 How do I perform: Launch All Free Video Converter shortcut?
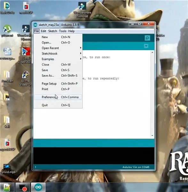(x=25, y=78)
